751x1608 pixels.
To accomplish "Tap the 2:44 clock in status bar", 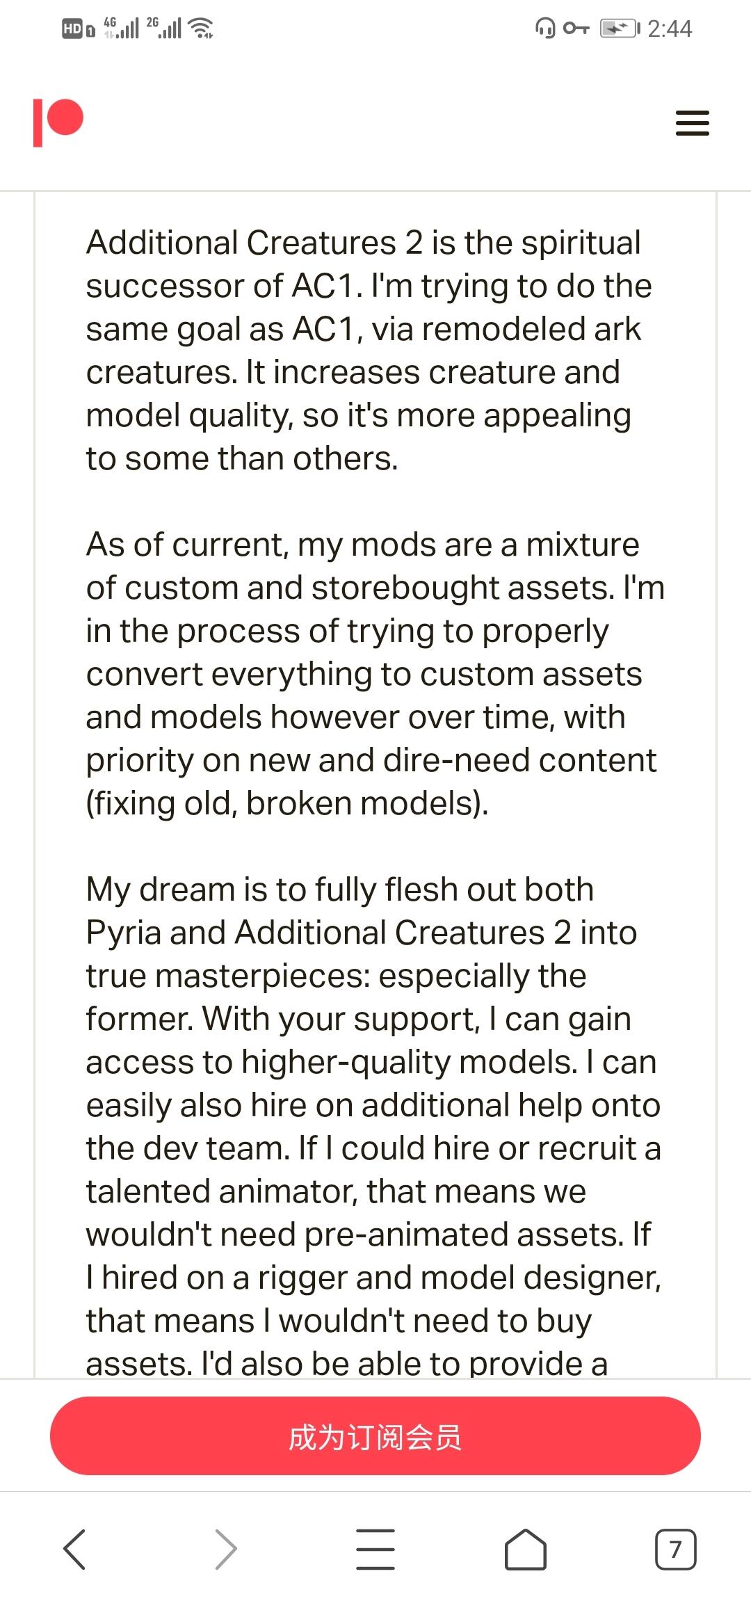I will click(670, 29).
